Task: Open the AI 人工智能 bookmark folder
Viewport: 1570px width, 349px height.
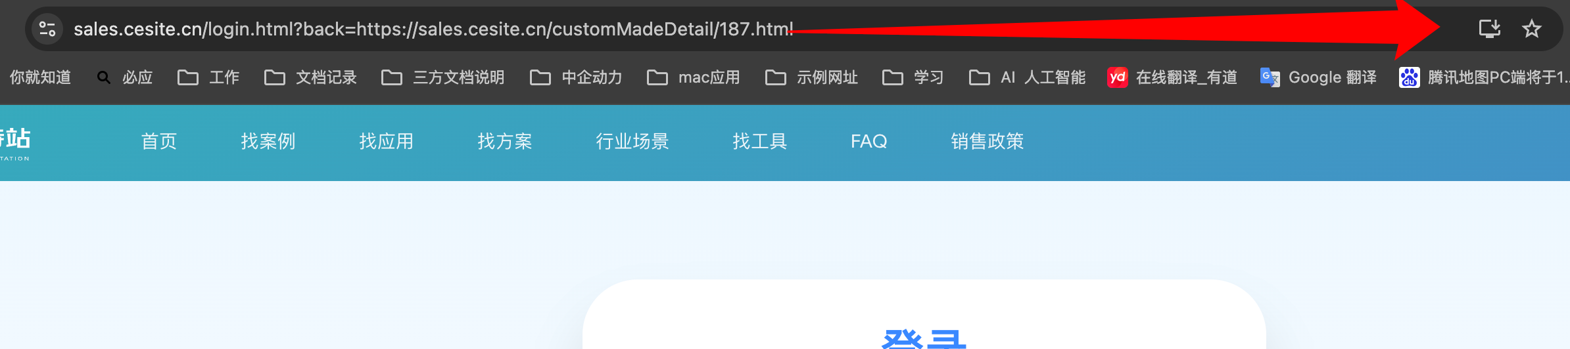Action: pos(1027,77)
